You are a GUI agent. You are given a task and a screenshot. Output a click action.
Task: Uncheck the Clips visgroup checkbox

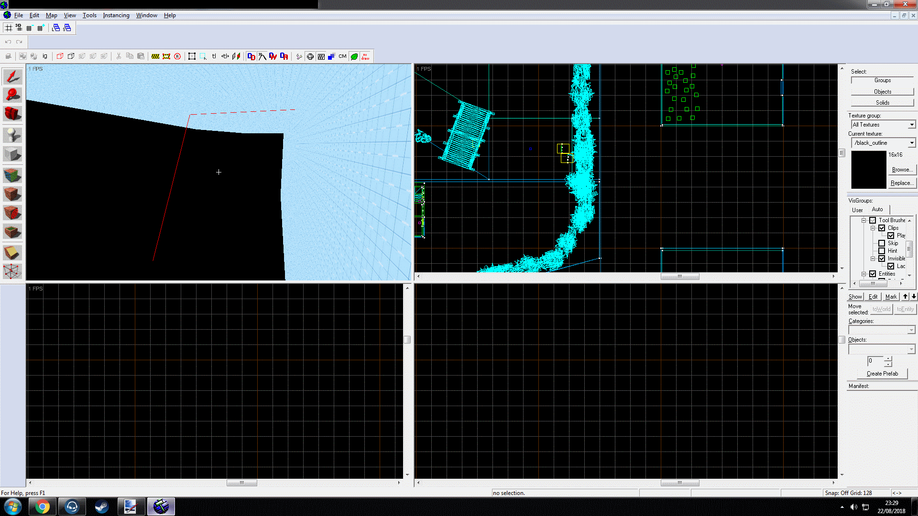[x=882, y=228]
